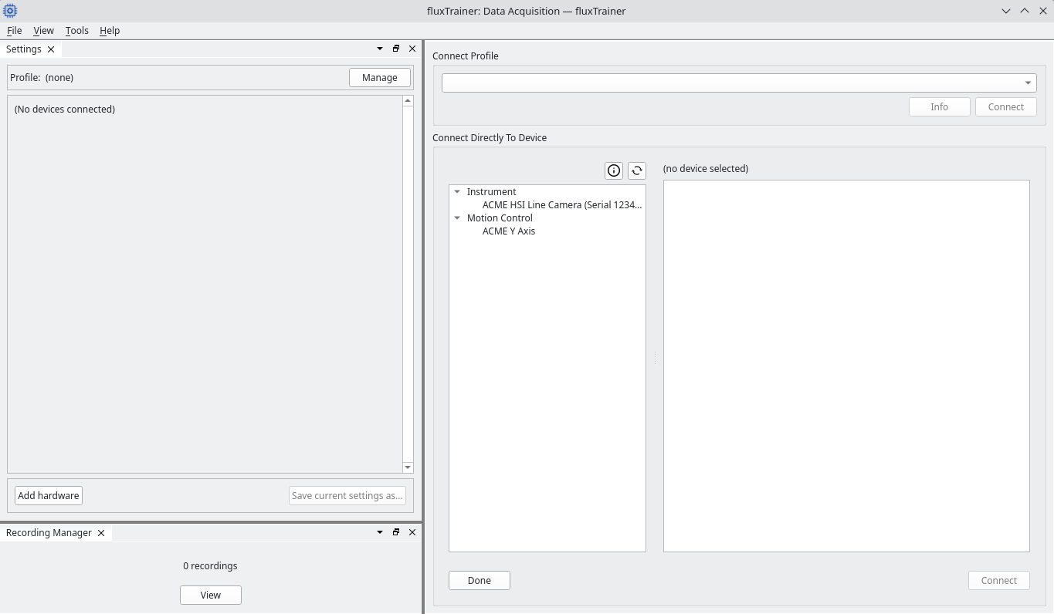Minimize the fluxTrainer window
Screen dimensions: 1054x614
click(1006, 11)
